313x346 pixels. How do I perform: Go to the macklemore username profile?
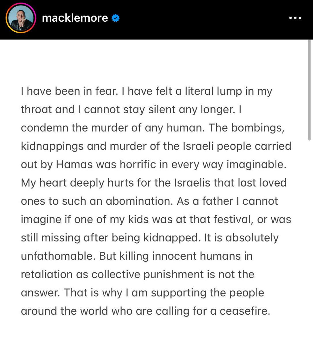pos(75,18)
